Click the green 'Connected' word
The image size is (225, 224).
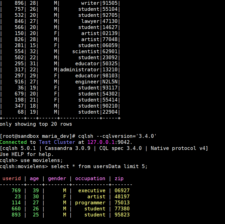pos(13,142)
